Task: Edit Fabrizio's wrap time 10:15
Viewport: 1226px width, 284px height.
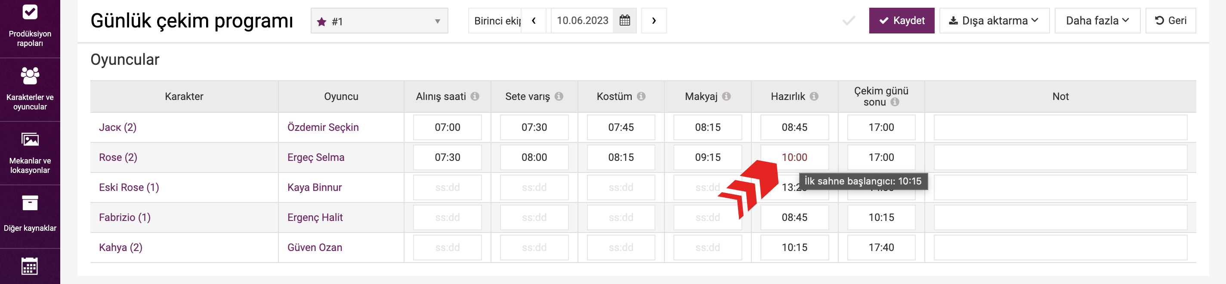Action: coord(881,217)
